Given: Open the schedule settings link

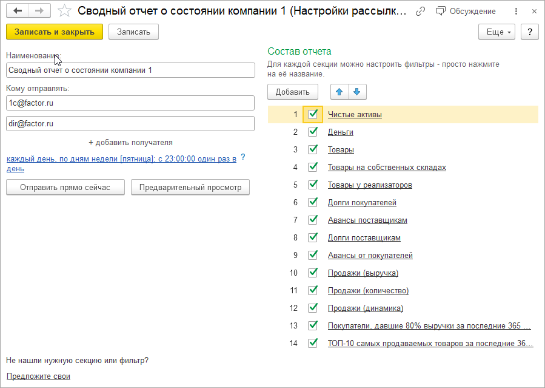Looking at the screenshot, I should click(121, 159).
